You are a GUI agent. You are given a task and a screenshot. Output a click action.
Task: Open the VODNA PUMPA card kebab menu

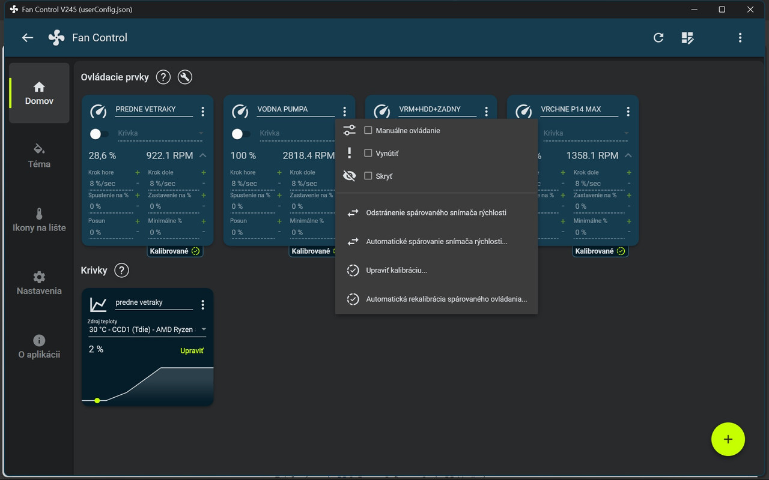tap(345, 112)
